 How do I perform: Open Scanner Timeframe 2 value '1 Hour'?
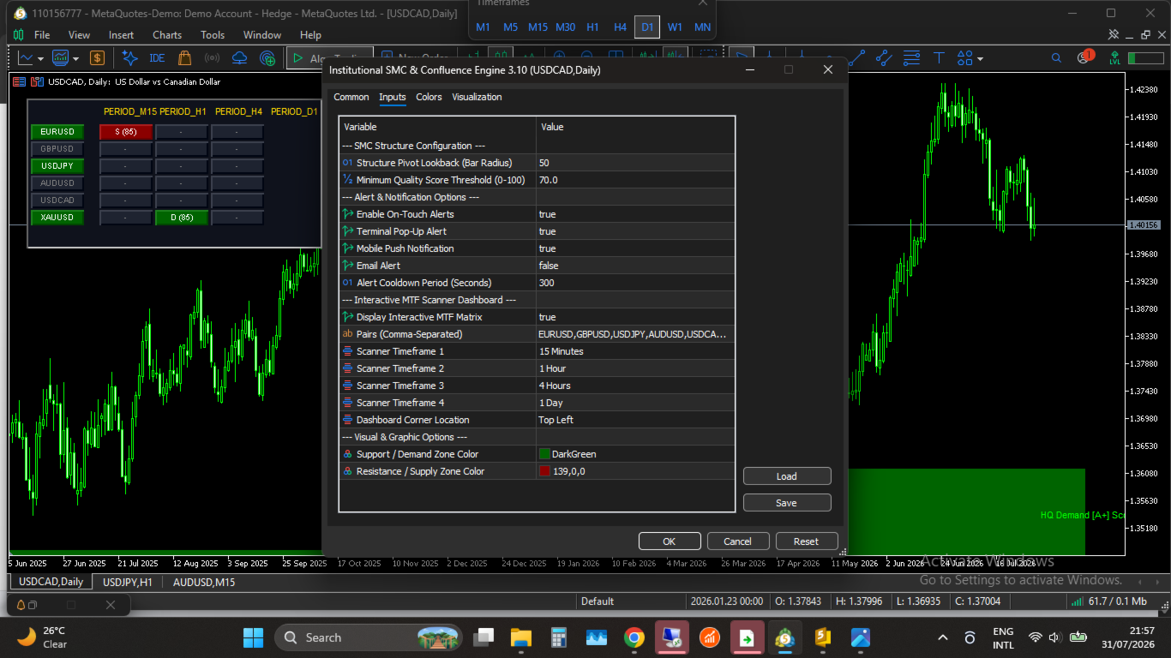coord(635,368)
